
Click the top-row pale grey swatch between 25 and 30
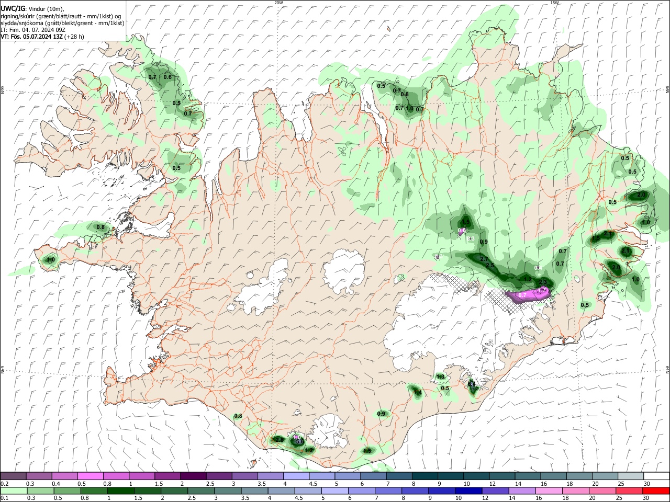point(630,476)
